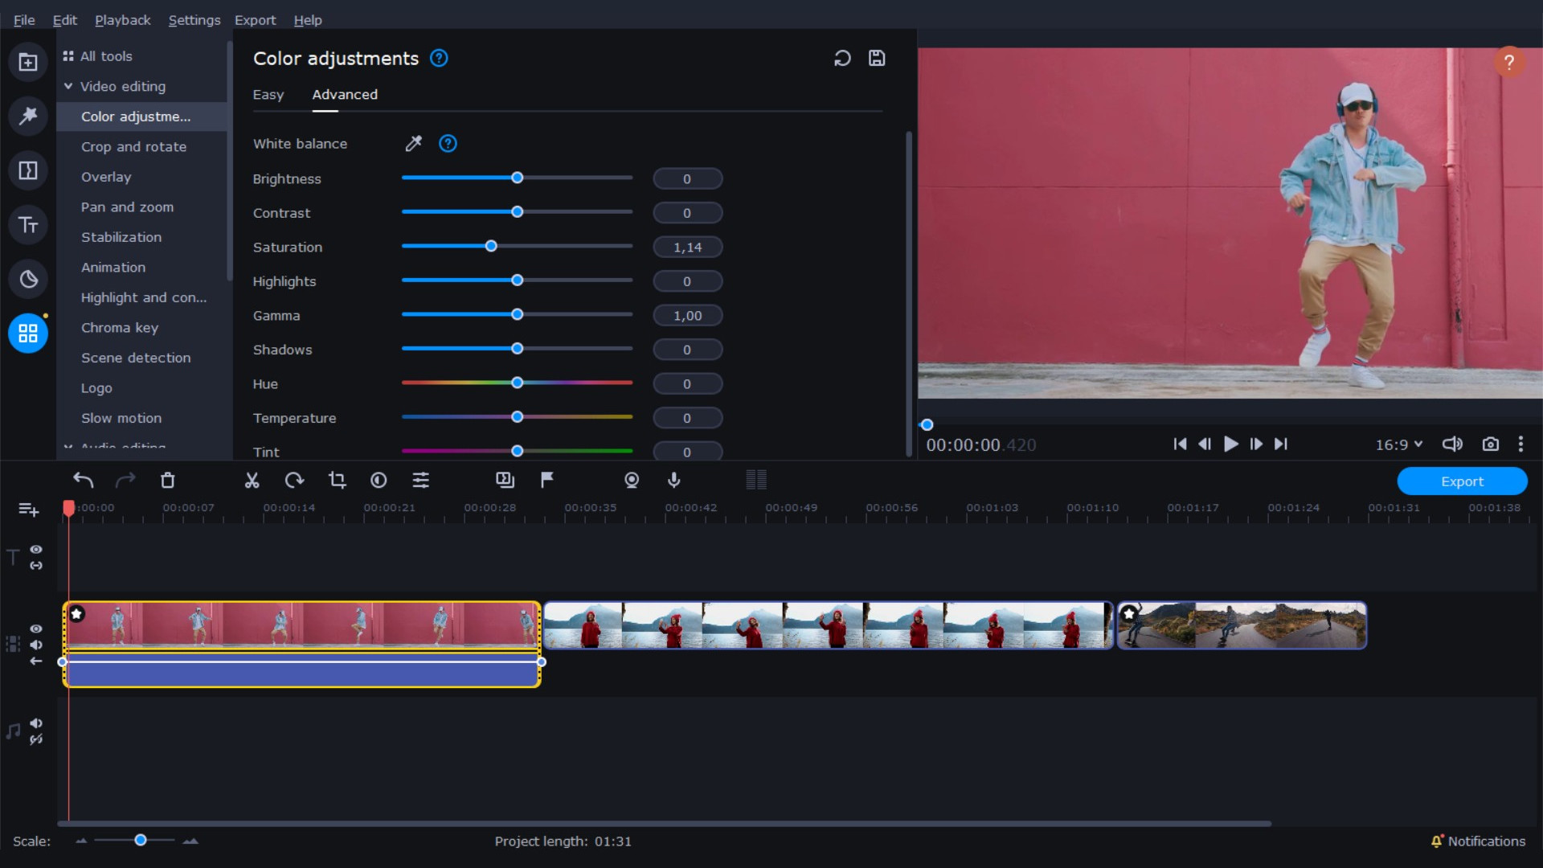This screenshot has height=868, width=1543.
Task: Open the Transitions panel in the sidebar
Action: 28,170
